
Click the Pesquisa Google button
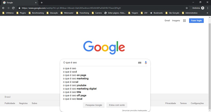pos(94,105)
